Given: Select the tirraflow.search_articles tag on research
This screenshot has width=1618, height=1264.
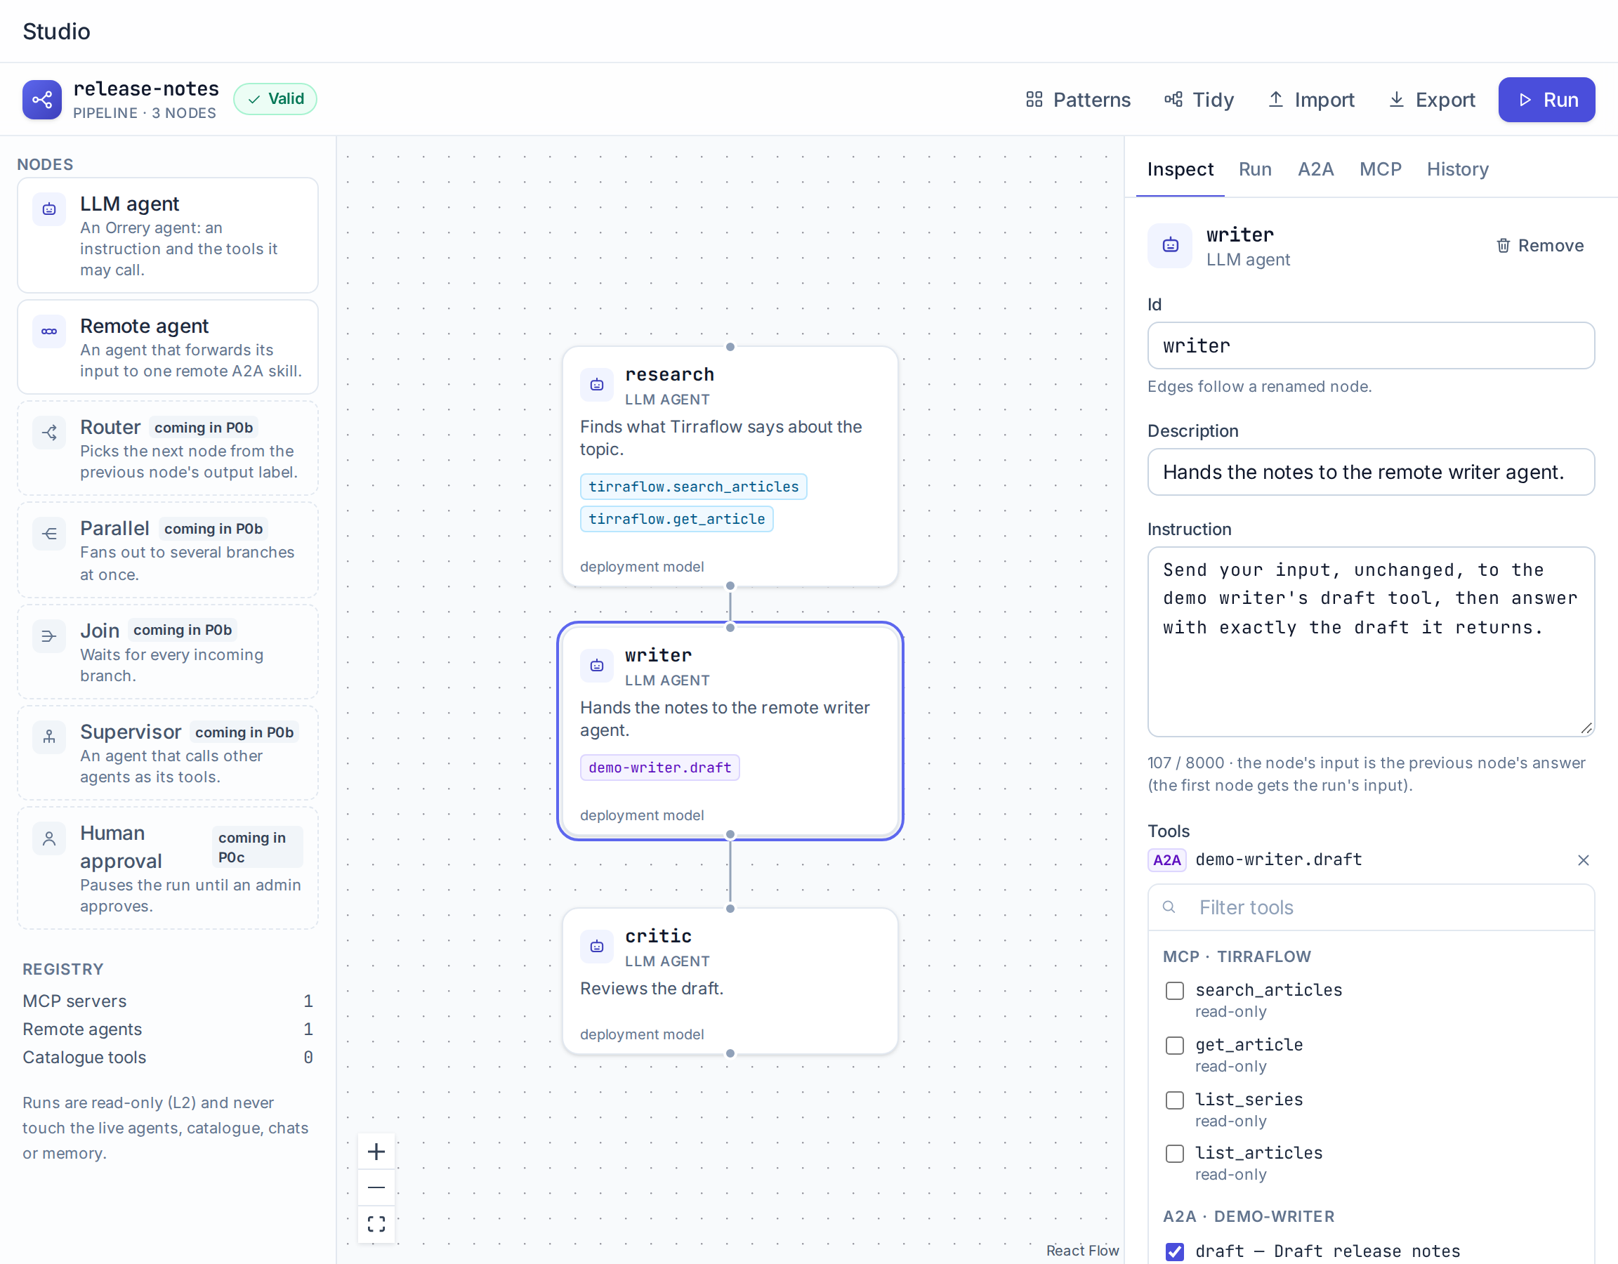Looking at the screenshot, I should (693, 487).
